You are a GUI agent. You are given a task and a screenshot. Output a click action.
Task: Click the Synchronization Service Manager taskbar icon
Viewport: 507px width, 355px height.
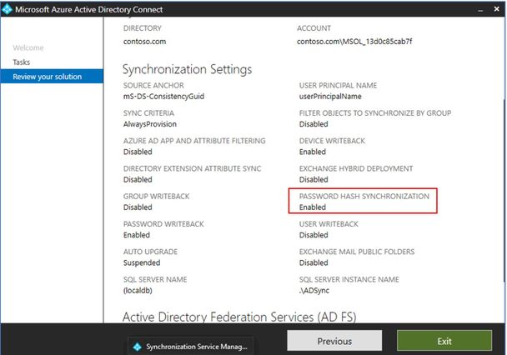pyautogui.click(x=138, y=347)
